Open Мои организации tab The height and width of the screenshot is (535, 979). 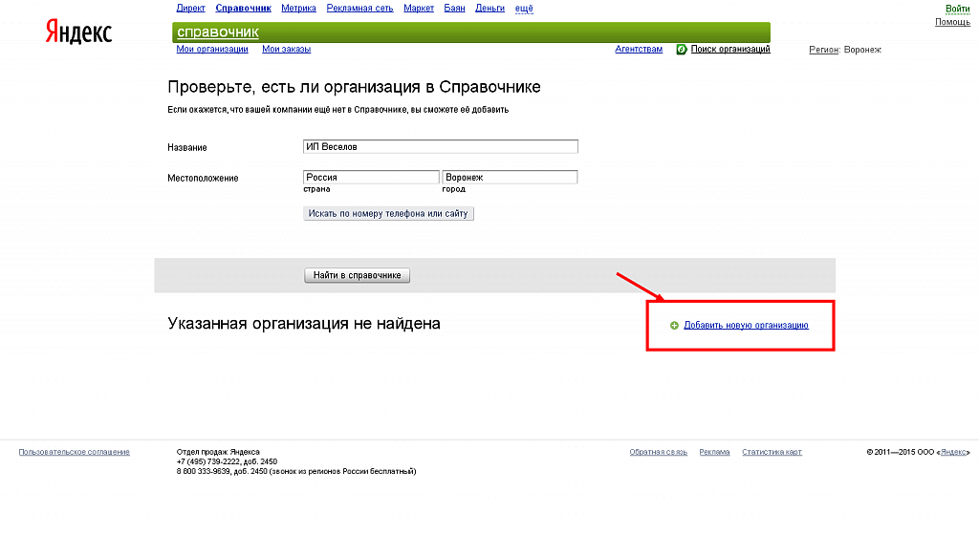[x=212, y=50]
